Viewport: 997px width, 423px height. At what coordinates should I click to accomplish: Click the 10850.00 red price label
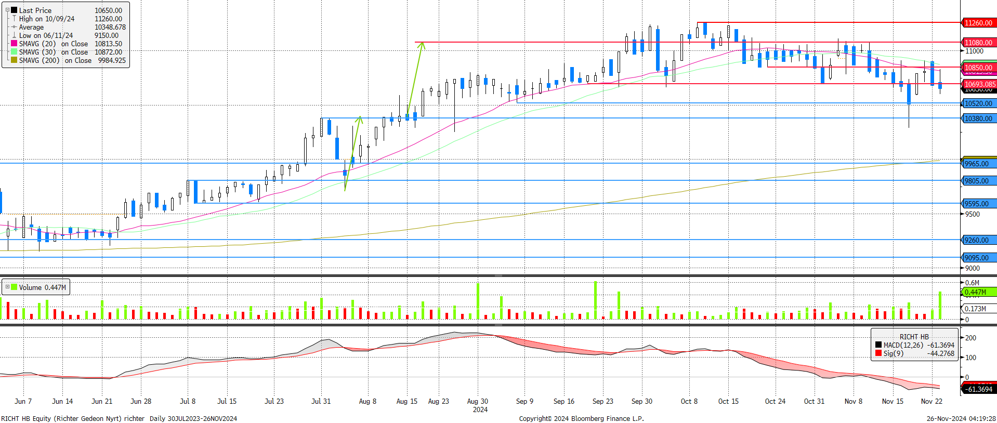(x=978, y=68)
